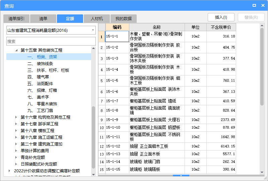
Task: Click row number 9 header
Action: tap(102, 120)
